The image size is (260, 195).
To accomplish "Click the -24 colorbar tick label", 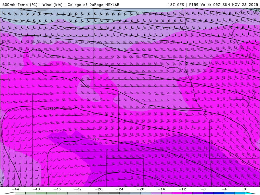I will pos(120,189).
